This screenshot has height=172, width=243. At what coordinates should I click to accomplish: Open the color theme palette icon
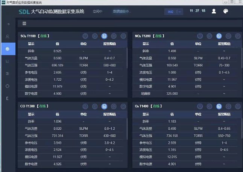click(x=226, y=11)
